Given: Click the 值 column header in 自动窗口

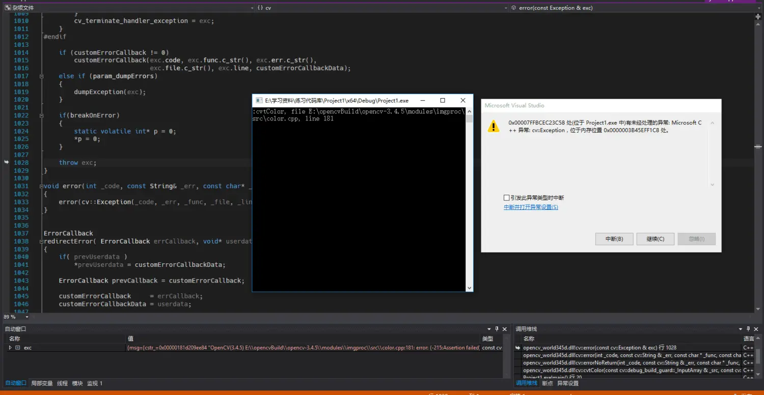Looking at the screenshot, I should pyautogui.click(x=303, y=339).
